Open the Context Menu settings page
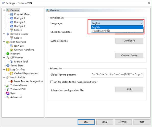 pos(22,14)
